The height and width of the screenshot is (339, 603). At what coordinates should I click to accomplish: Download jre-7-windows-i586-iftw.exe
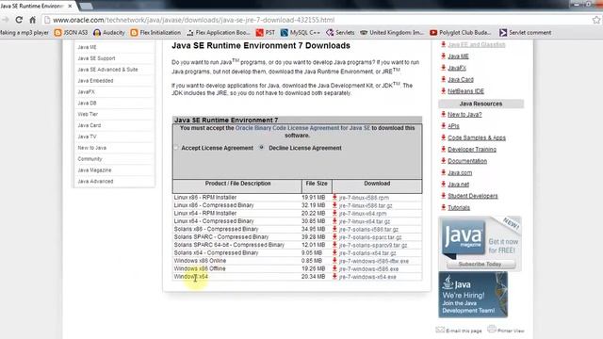point(374,261)
